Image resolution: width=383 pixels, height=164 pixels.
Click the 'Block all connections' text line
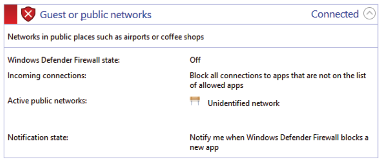pos(278,76)
